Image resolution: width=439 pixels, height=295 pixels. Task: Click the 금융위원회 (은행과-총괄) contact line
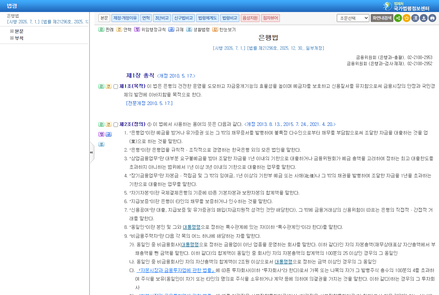point(394,58)
